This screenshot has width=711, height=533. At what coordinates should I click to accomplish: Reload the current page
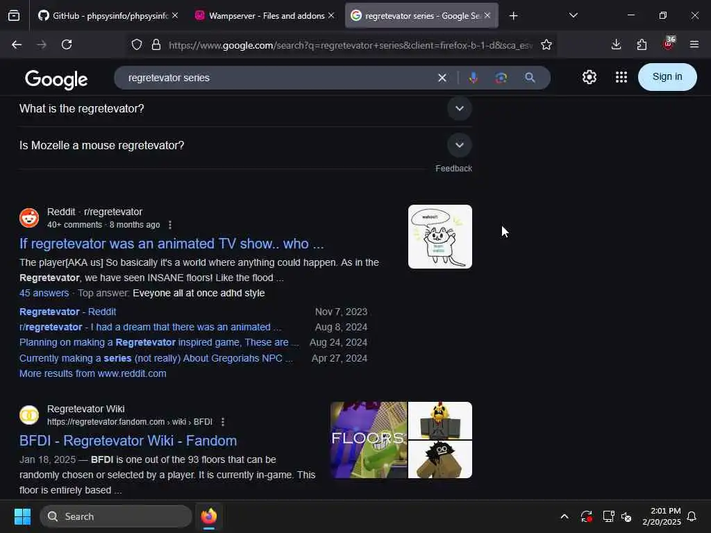tap(67, 44)
